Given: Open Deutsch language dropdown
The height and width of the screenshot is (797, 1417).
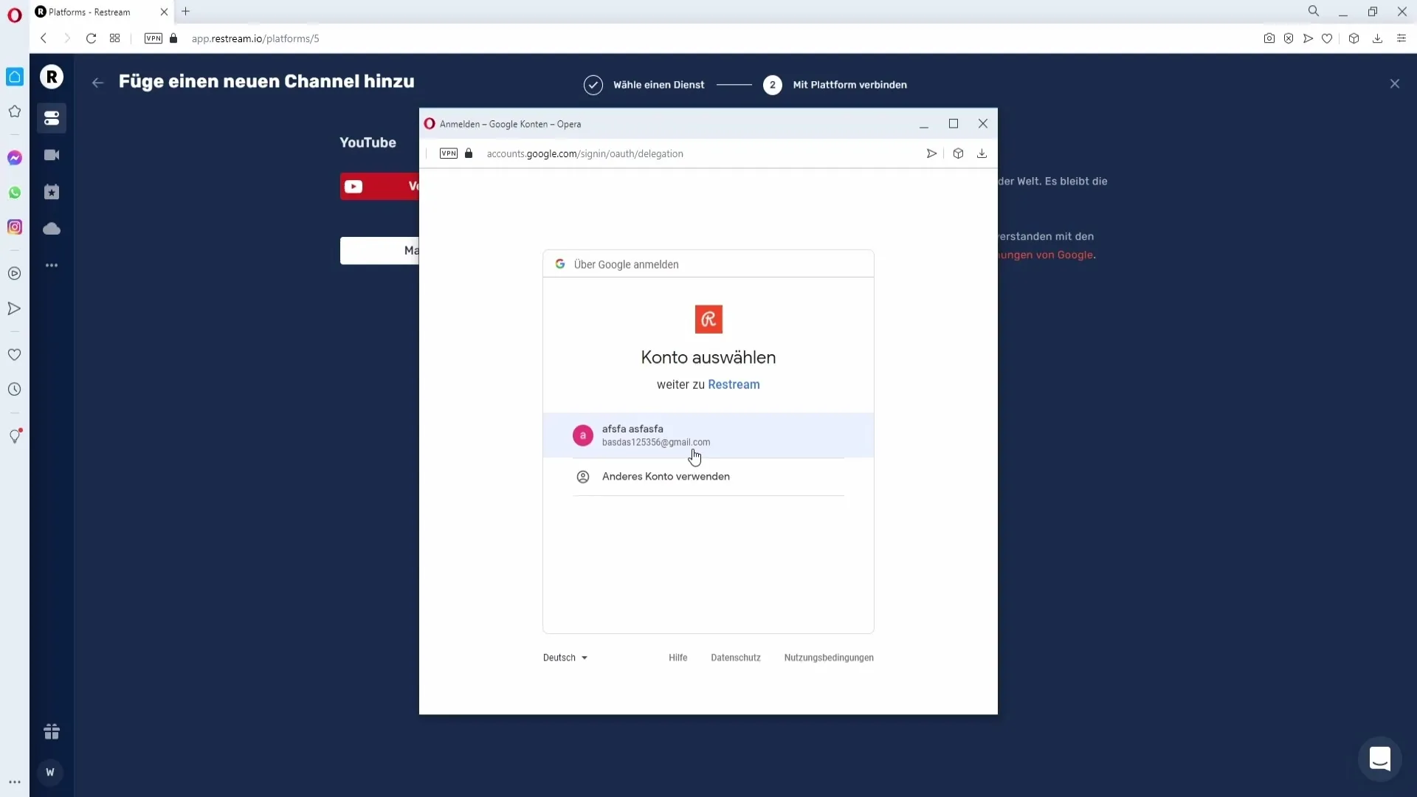Looking at the screenshot, I should click(565, 658).
